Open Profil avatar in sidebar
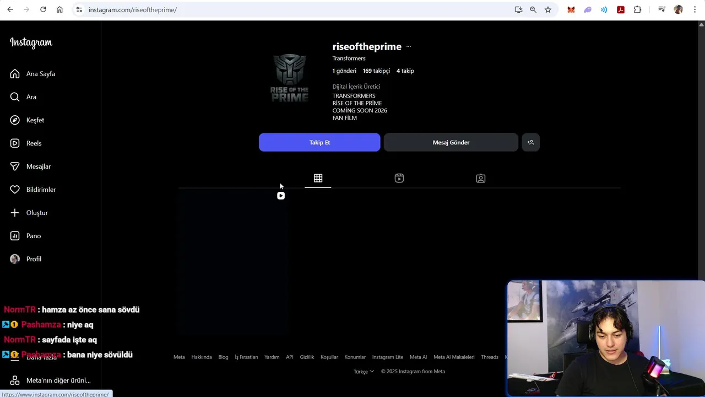 pos(15,259)
